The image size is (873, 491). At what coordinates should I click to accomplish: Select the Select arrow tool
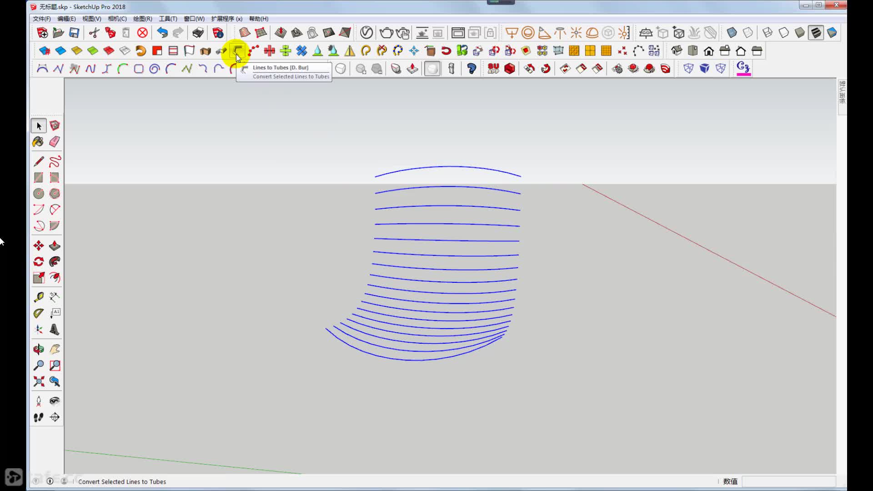pos(39,126)
